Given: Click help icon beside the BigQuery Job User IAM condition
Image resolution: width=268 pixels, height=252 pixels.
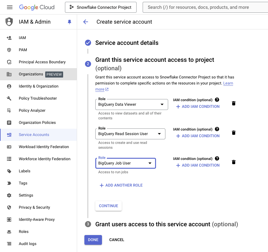Looking at the screenshot, I should [217, 158].
